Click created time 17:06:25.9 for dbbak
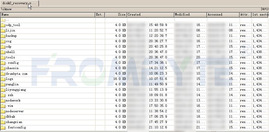This screenshot has height=132, width=269. tap(158, 116)
